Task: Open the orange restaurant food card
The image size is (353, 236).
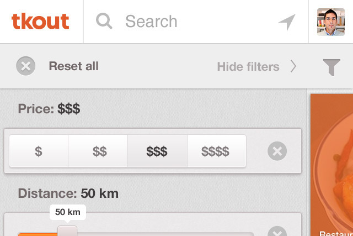Action: tap(331, 165)
